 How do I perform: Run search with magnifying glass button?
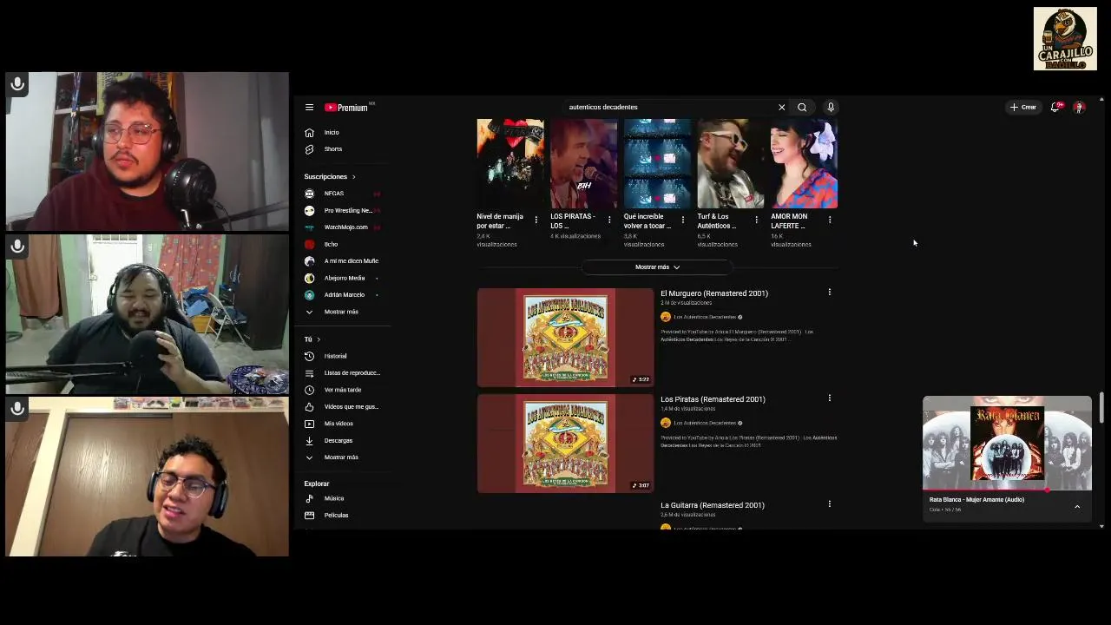tap(802, 108)
